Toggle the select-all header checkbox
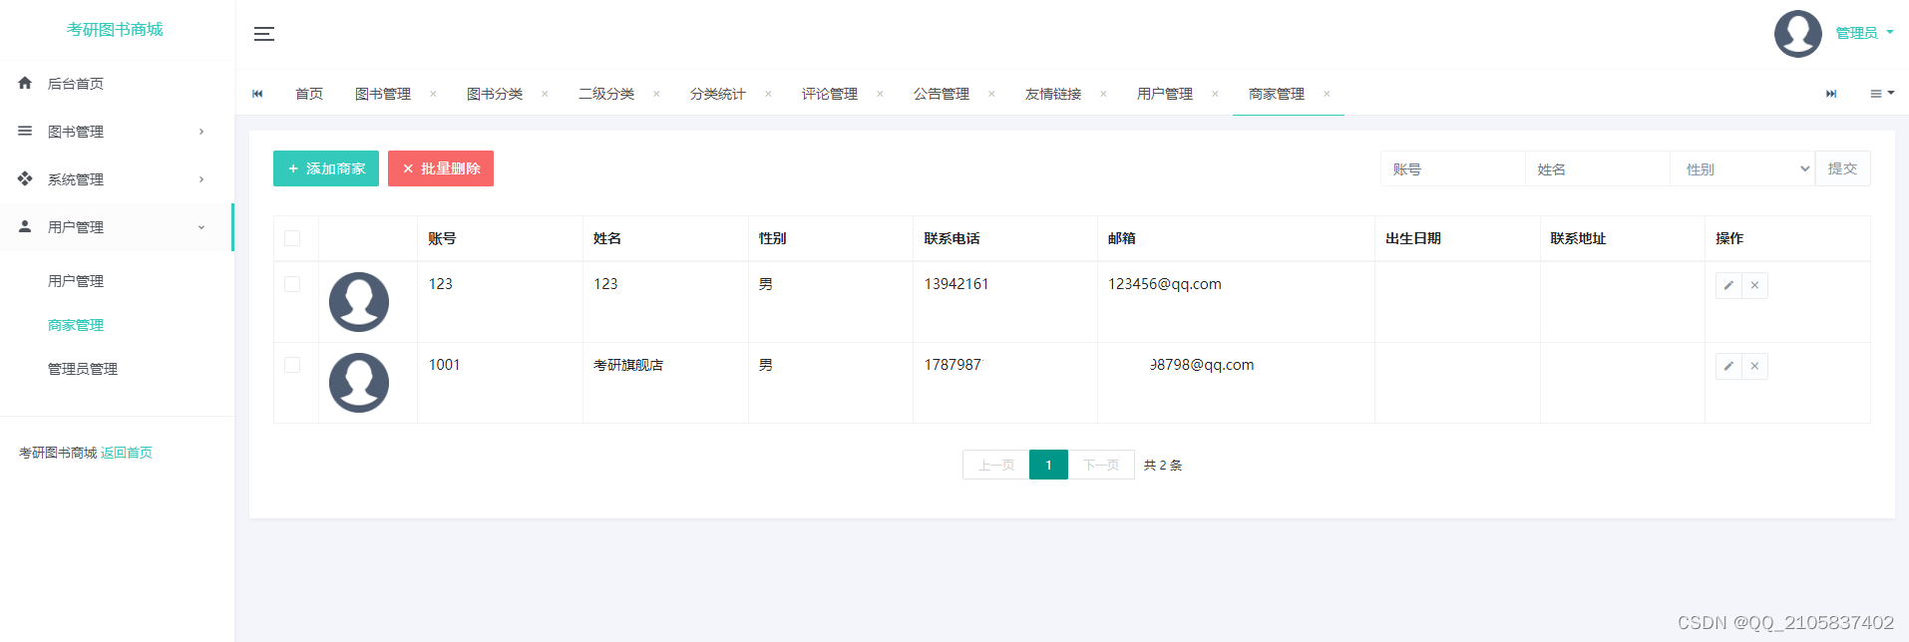The width and height of the screenshot is (1909, 642). (x=292, y=238)
